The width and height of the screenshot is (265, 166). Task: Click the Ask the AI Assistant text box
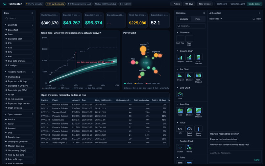235,156
